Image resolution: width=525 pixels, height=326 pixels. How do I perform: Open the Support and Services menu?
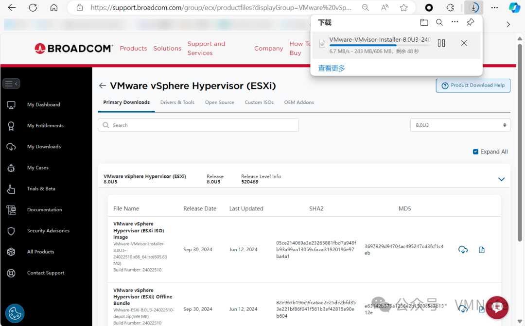(x=206, y=48)
